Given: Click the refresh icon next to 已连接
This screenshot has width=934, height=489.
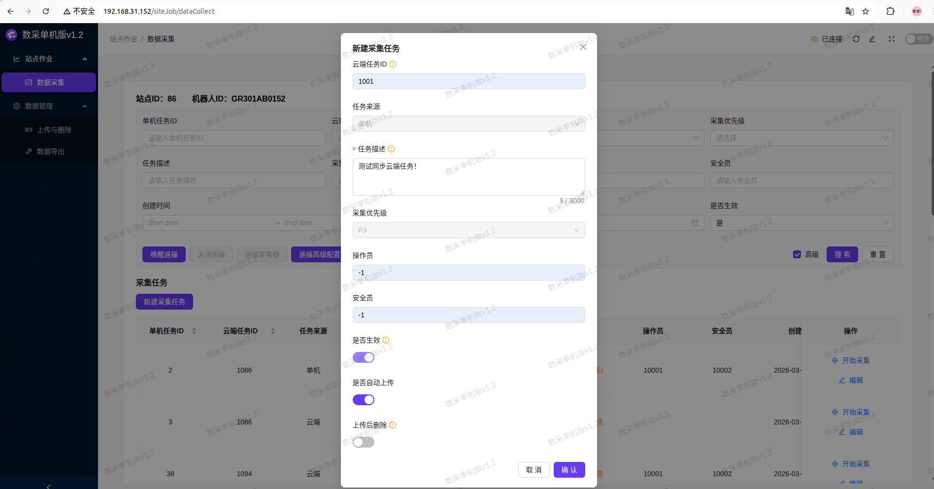Looking at the screenshot, I should (856, 39).
